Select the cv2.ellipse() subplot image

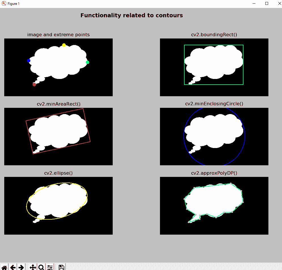point(58,206)
